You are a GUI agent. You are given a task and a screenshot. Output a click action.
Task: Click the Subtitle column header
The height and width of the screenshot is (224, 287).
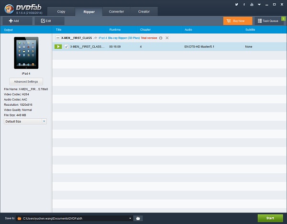(x=250, y=30)
